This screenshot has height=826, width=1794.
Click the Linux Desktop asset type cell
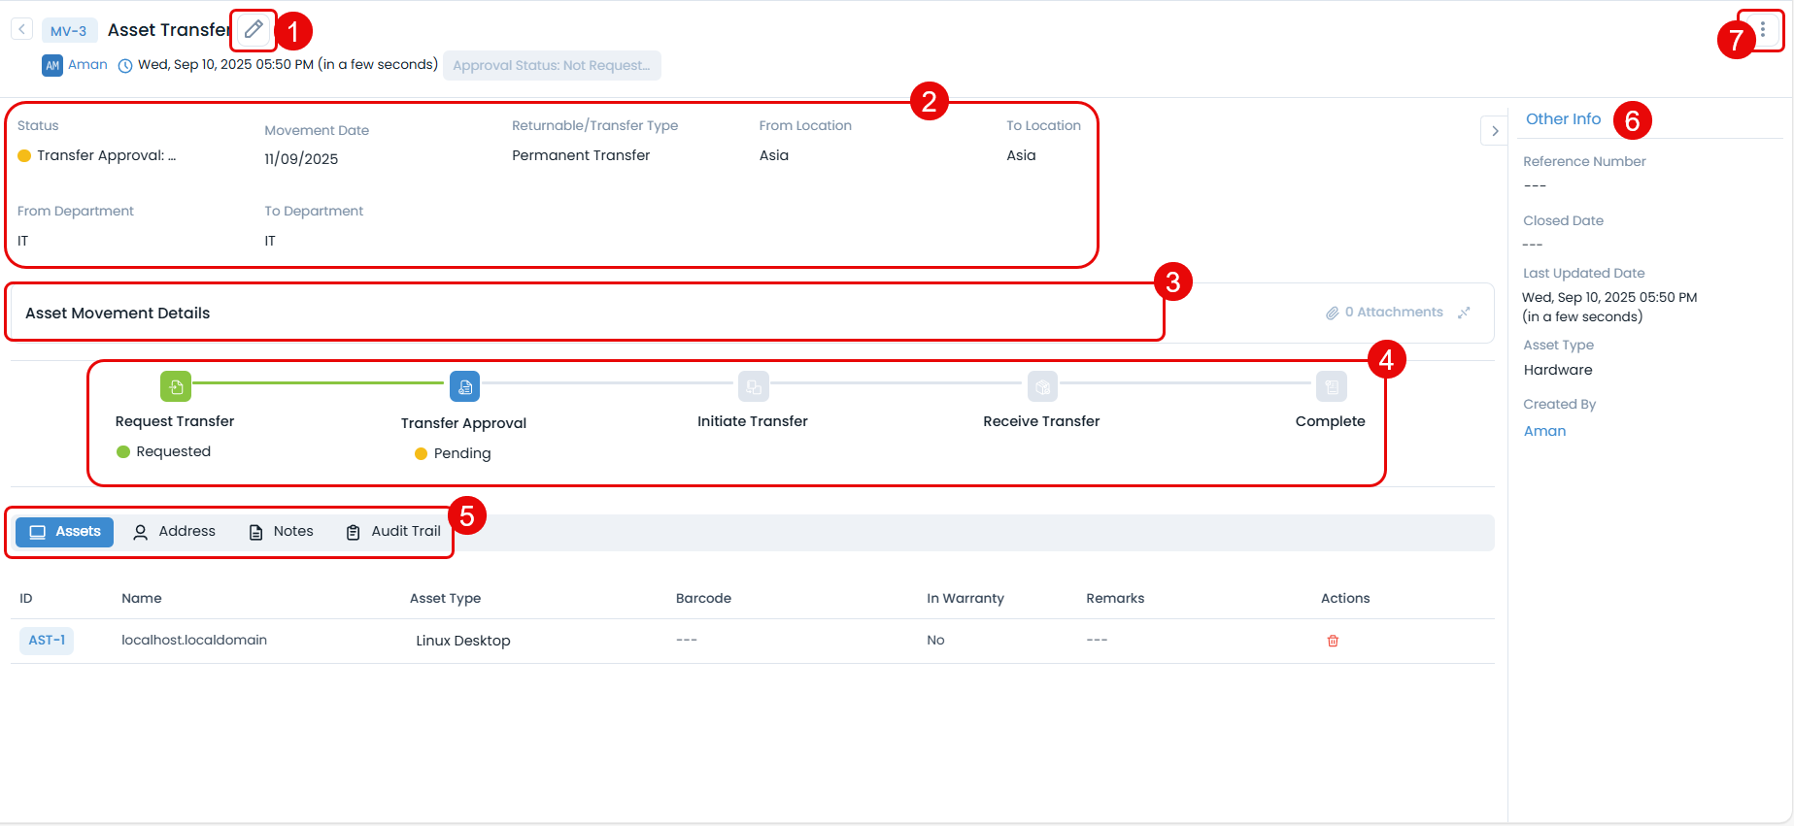pyautogui.click(x=463, y=641)
